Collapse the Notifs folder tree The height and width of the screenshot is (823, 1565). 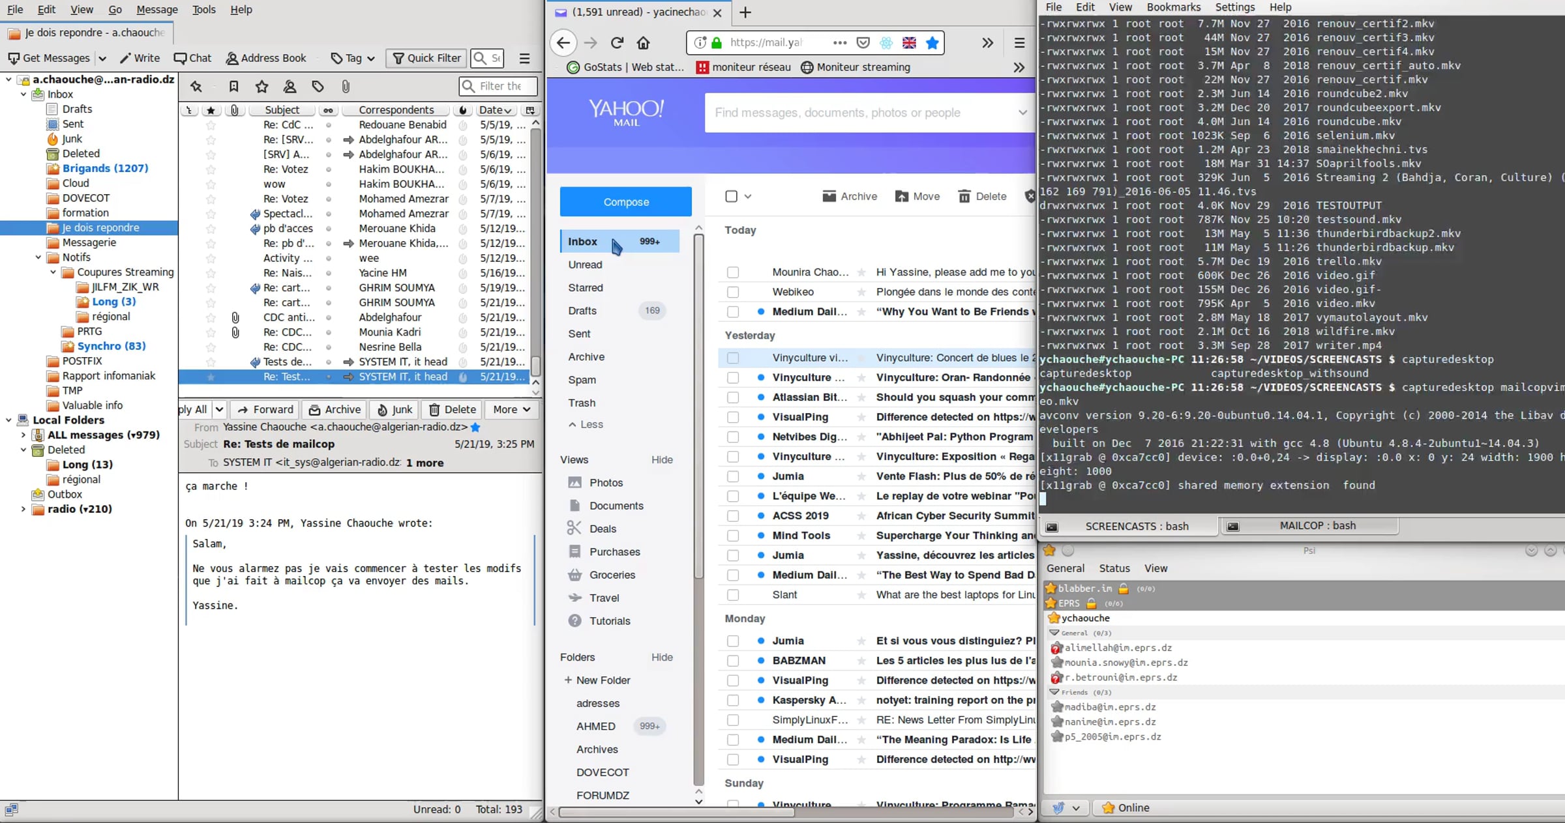pyautogui.click(x=38, y=257)
